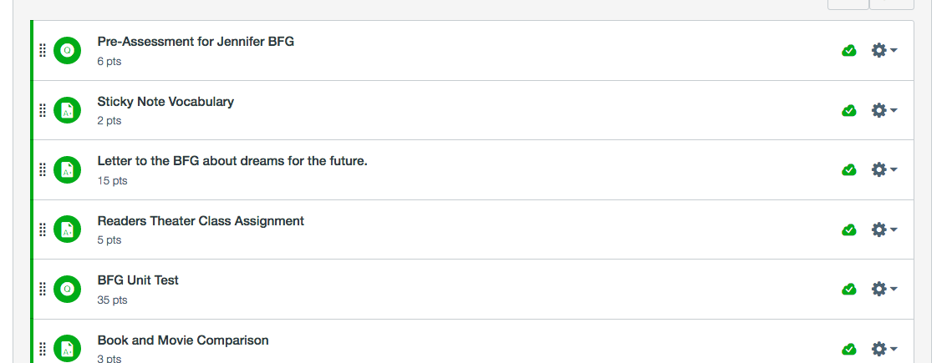Screen dimensions: 947x363
Task: Click the quiz icon beside BFG Unit Test
Action: tap(68, 289)
